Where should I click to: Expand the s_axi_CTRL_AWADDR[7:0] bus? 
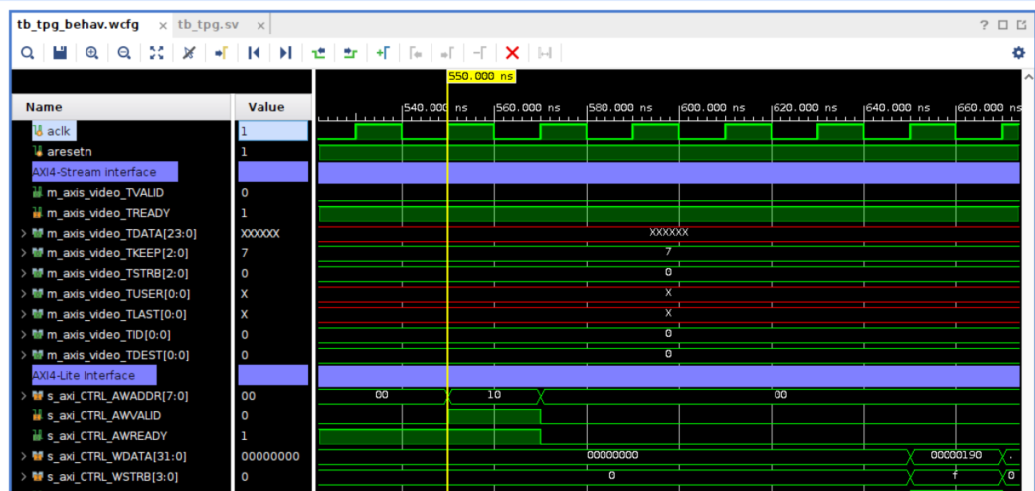24,396
